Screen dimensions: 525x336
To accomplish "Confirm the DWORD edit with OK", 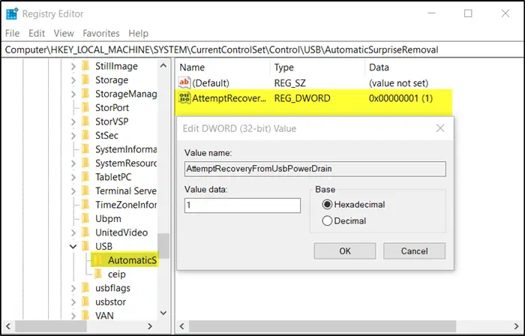I will pyautogui.click(x=345, y=251).
